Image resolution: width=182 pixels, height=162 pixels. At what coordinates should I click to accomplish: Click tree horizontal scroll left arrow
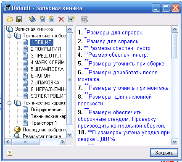[x=8, y=142]
